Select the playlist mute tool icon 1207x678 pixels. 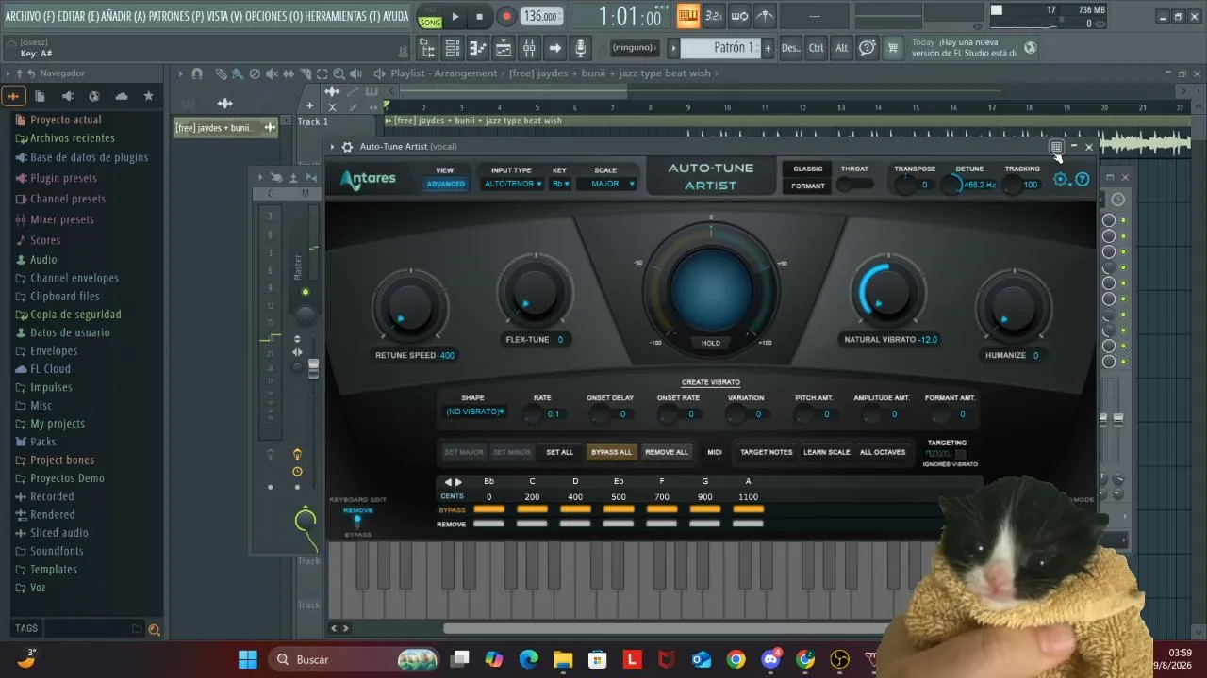pyautogui.click(x=272, y=73)
